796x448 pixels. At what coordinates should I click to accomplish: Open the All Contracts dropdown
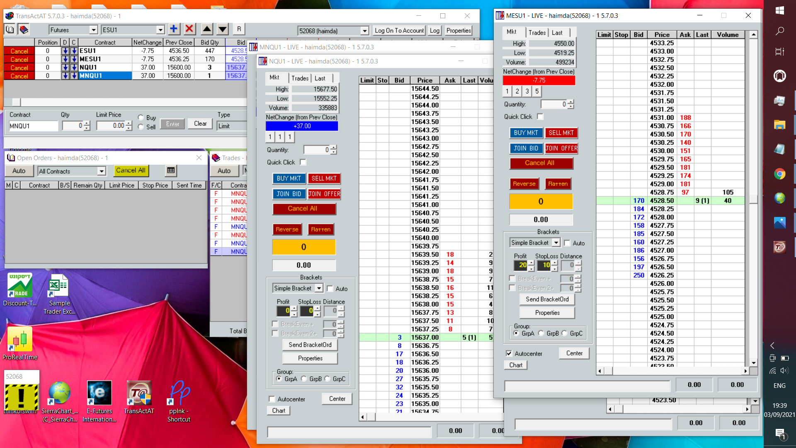(x=102, y=171)
